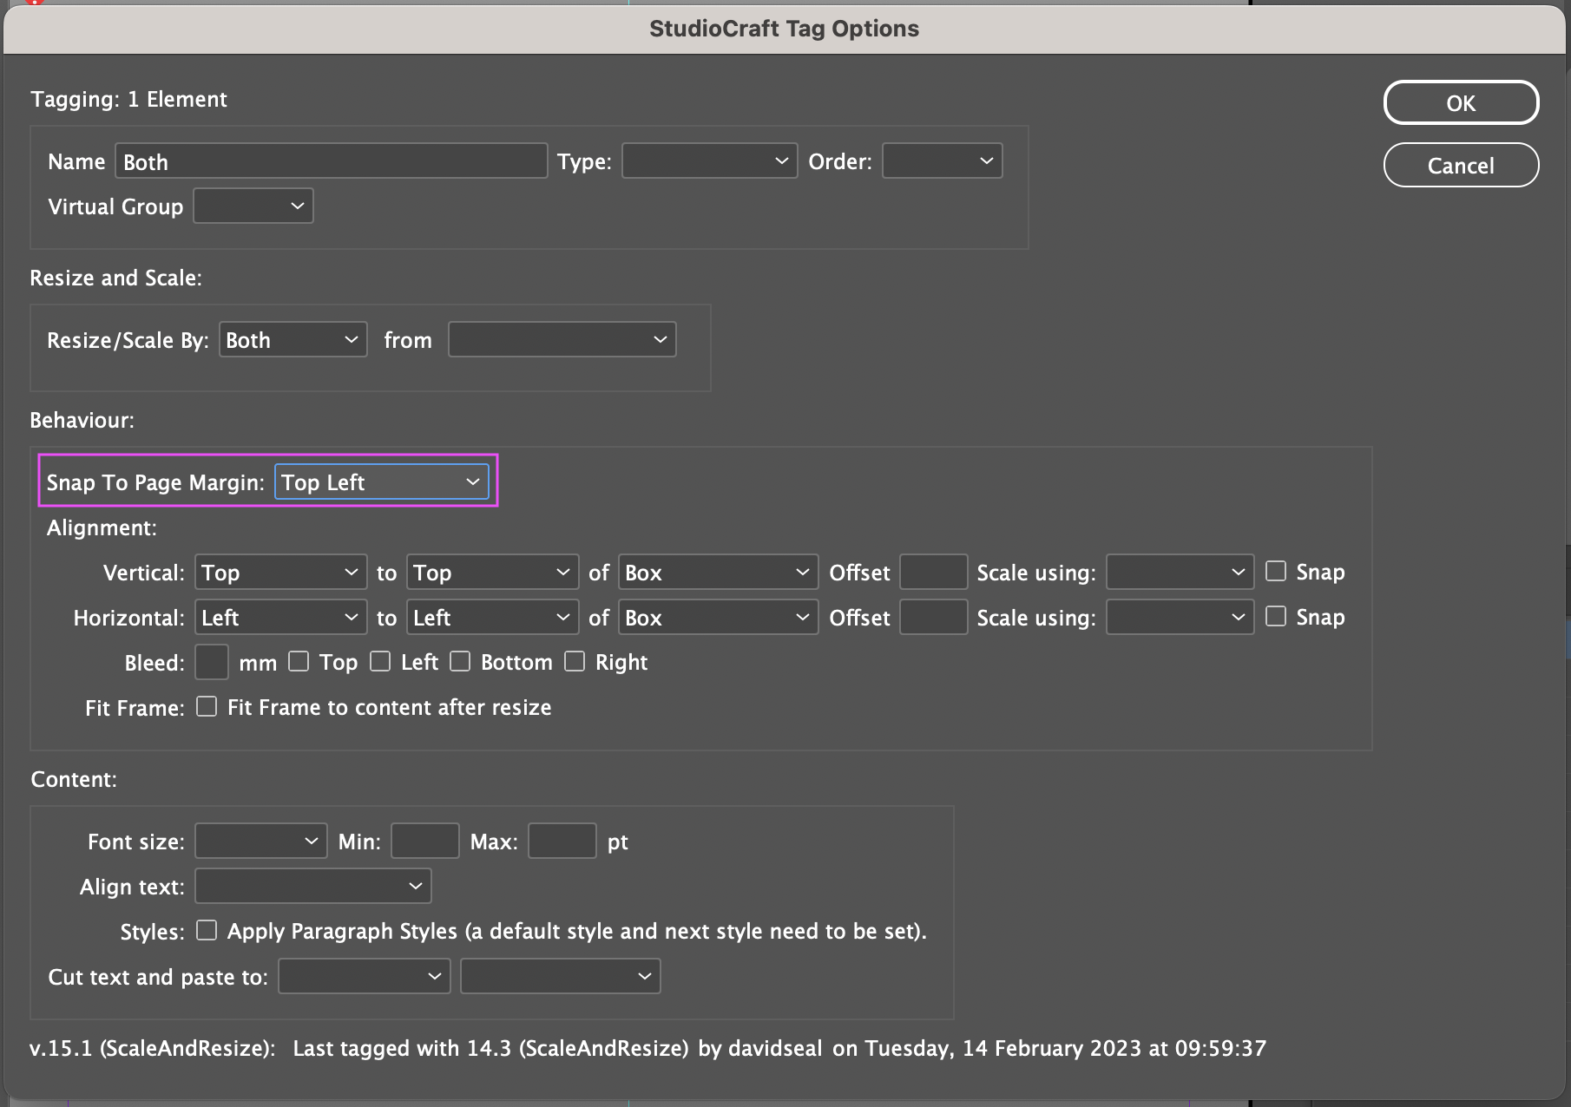Enable Snap checkbox on Vertical row

[x=1275, y=571]
